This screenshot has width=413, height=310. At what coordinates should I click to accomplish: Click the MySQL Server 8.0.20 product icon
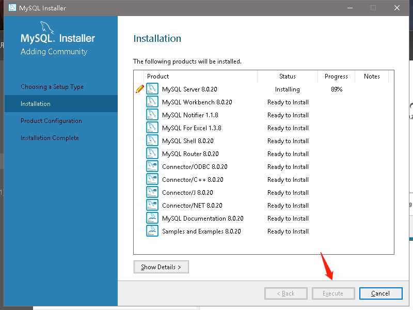coord(152,89)
